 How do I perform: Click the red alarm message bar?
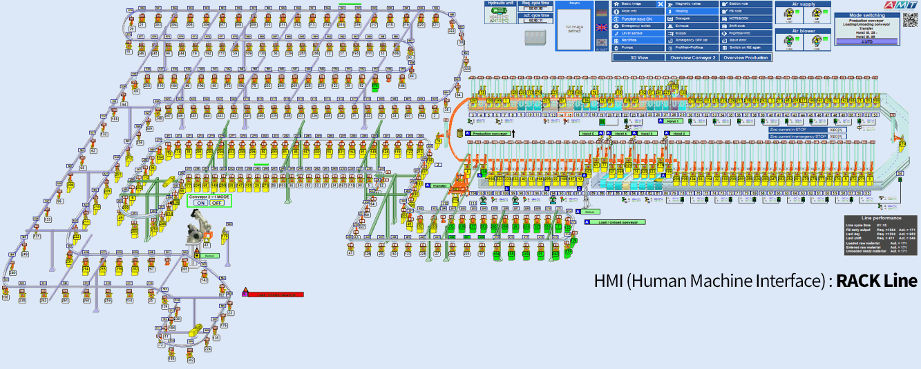tap(276, 295)
